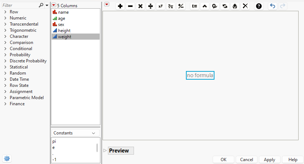Select the name column
Image resolution: width=304 pixels, height=164 pixels.
[75, 12]
